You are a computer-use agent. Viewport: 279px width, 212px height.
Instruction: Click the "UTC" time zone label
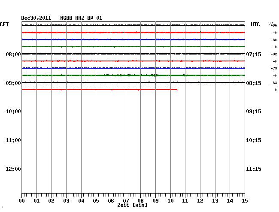255,24
